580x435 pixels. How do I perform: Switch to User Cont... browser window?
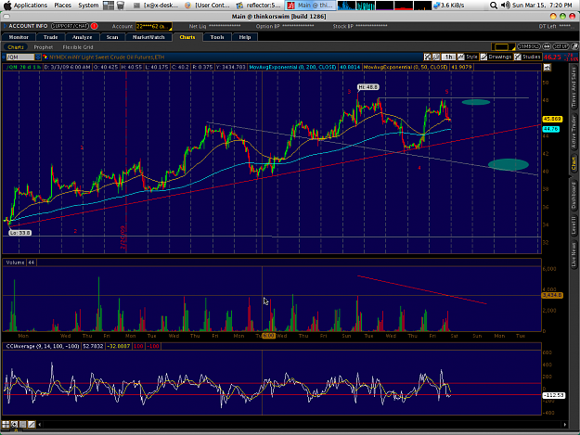pyautogui.click(x=208, y=6)
